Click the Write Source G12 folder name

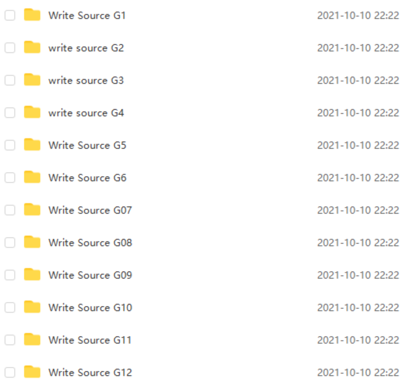90,372
